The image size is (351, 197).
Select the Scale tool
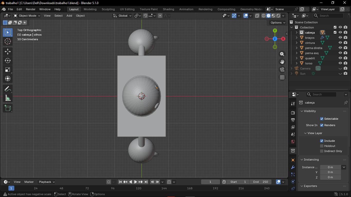(x=8, y=70)
